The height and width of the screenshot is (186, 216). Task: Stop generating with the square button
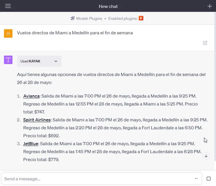[209, 179]
